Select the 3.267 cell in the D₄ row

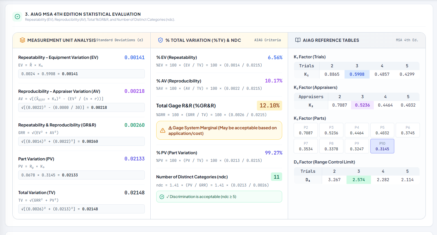334,180
